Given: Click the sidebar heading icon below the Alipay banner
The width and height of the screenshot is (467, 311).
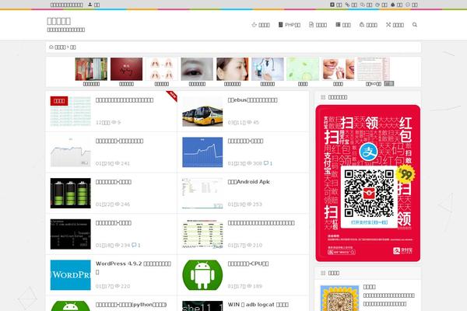Looking at the screenshot, I should [x=323, y=273].
